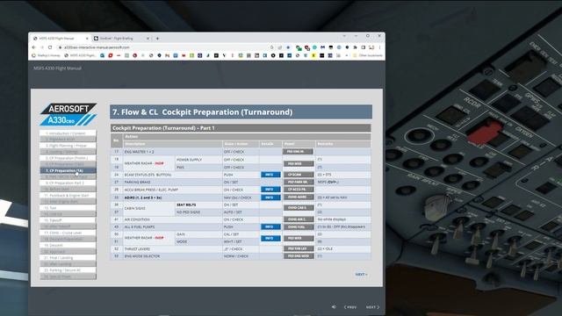562x316 pixels.
Task: Click INFO button for ADIRS row
Action: point(270,197)
